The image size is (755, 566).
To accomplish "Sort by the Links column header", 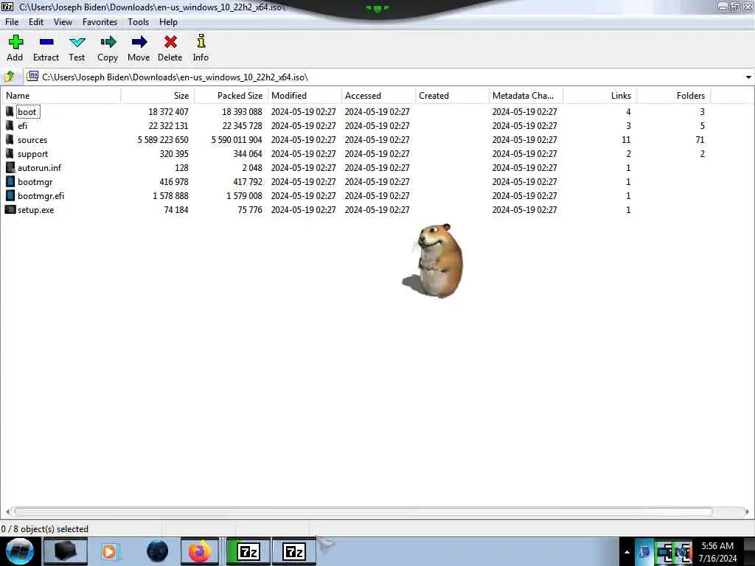I will pyautogui.click(x=599, y=95).
